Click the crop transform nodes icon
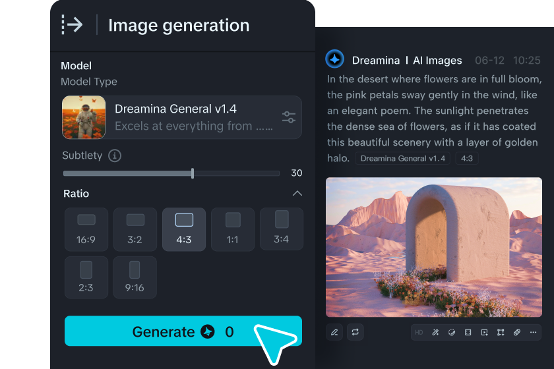 click(x=501, y=332)
